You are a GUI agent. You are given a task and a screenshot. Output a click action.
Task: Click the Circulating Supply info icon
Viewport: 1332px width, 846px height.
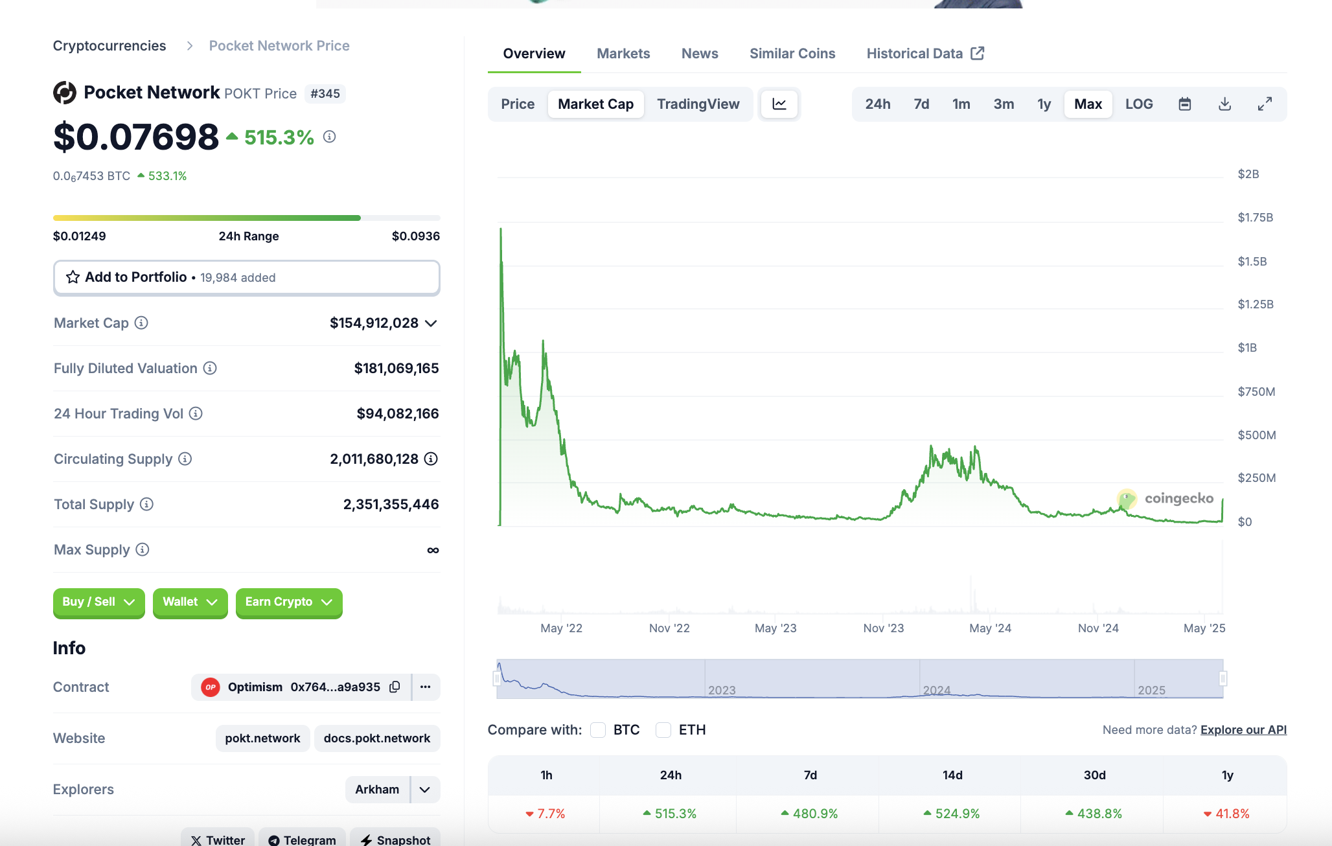click(185, 459)
